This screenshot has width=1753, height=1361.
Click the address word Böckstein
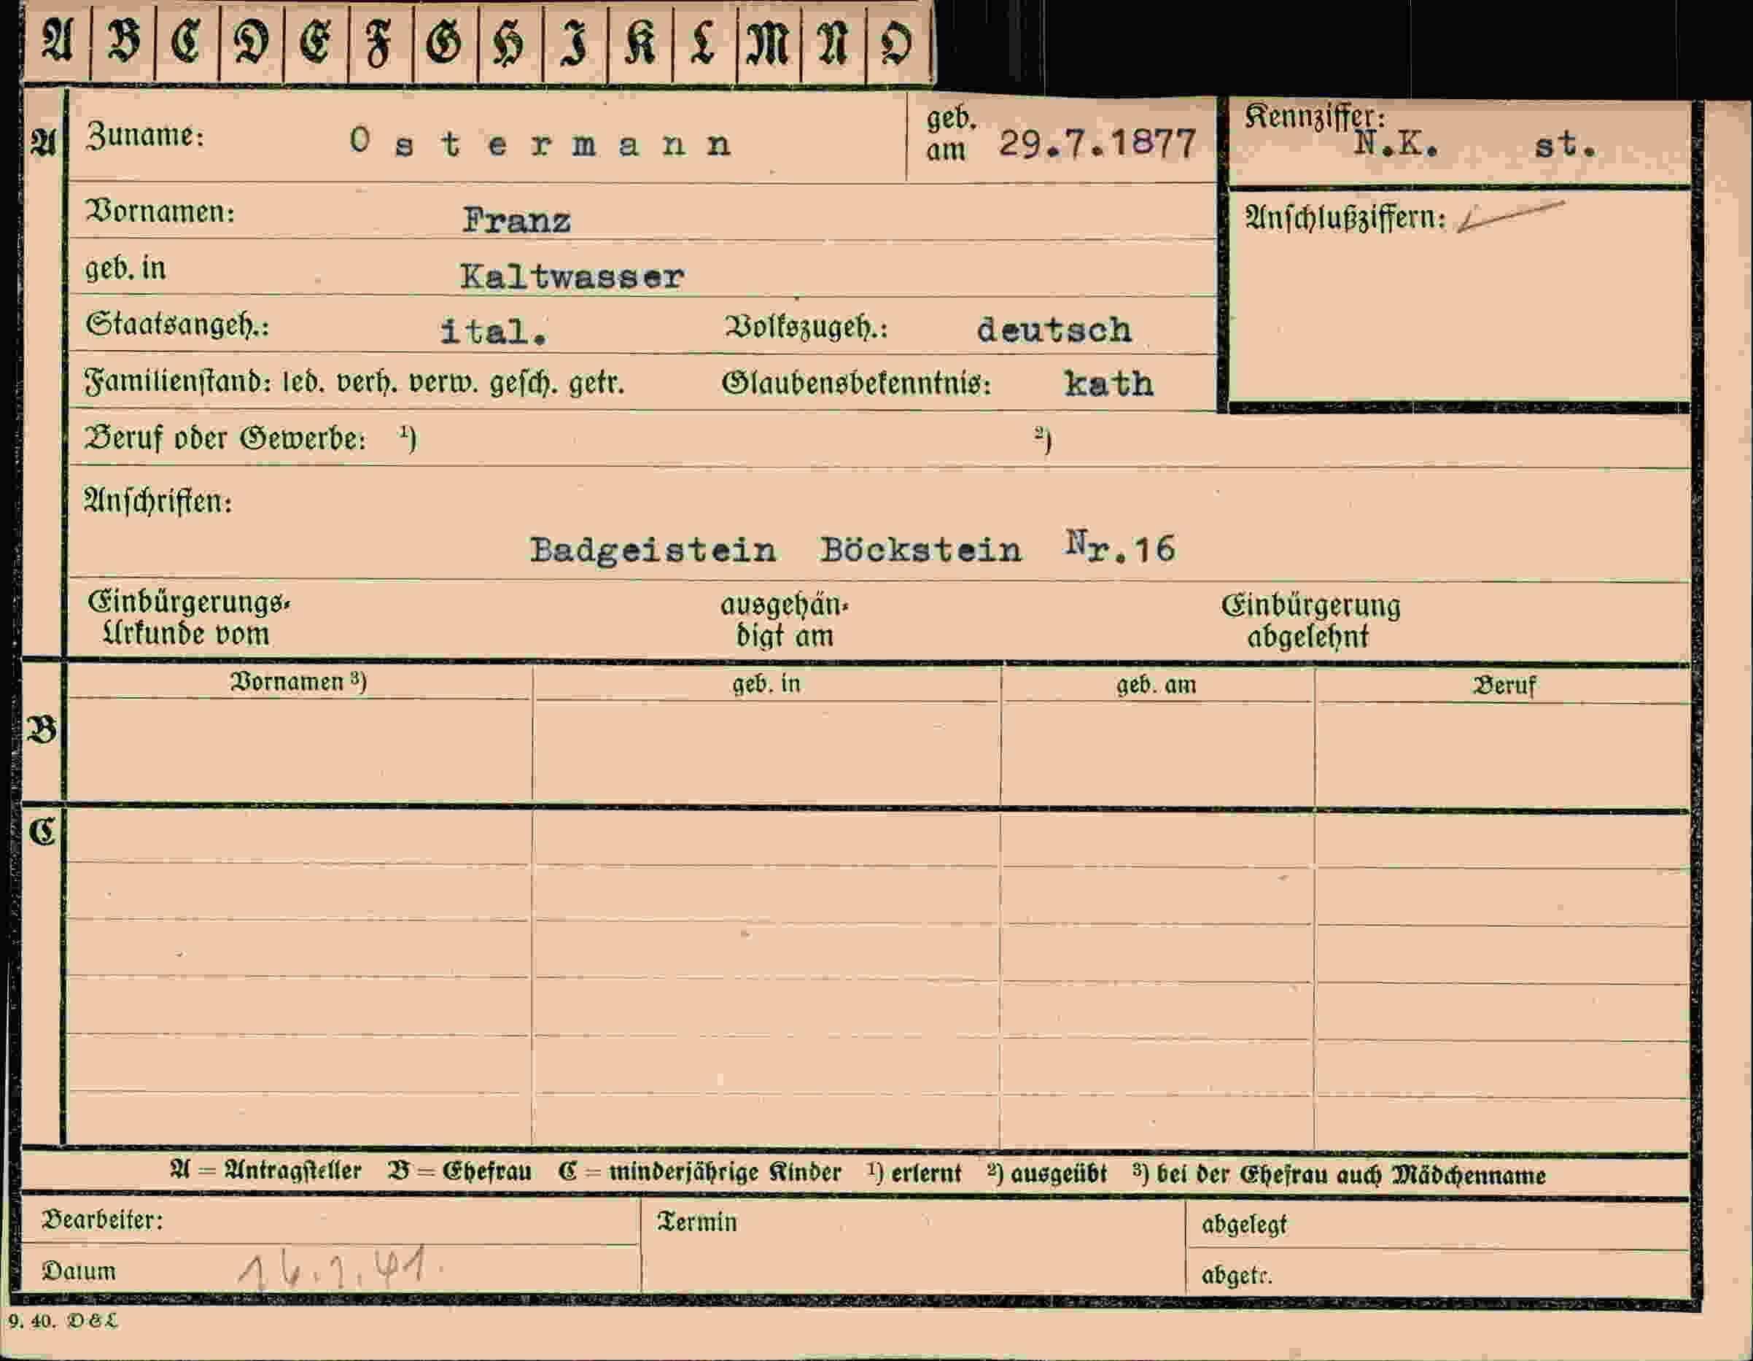(x=921, y=550)
